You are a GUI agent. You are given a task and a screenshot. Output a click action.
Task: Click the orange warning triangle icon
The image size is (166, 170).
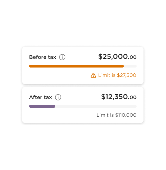(x=93, y=75)
